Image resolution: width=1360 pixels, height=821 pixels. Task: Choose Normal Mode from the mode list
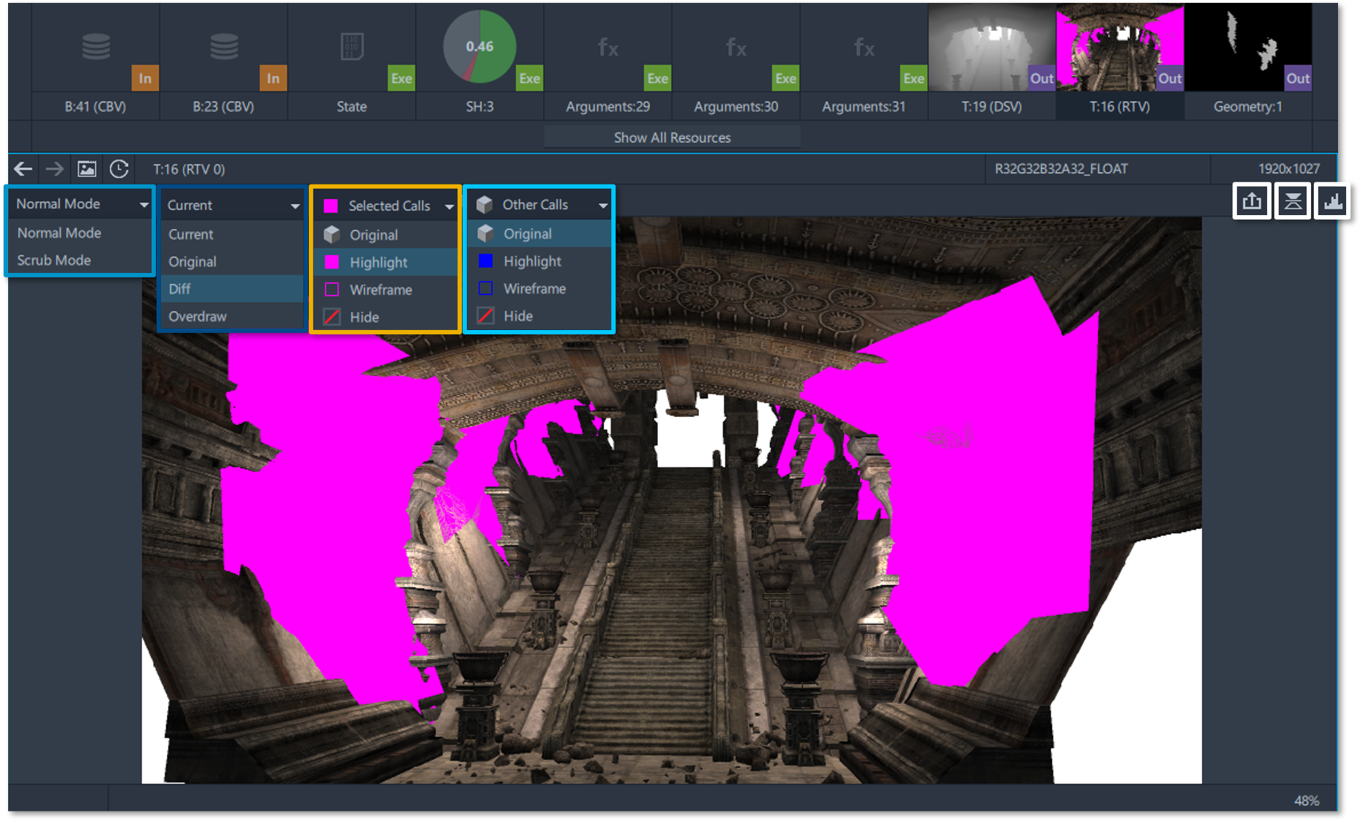click(x=80, y=233)
